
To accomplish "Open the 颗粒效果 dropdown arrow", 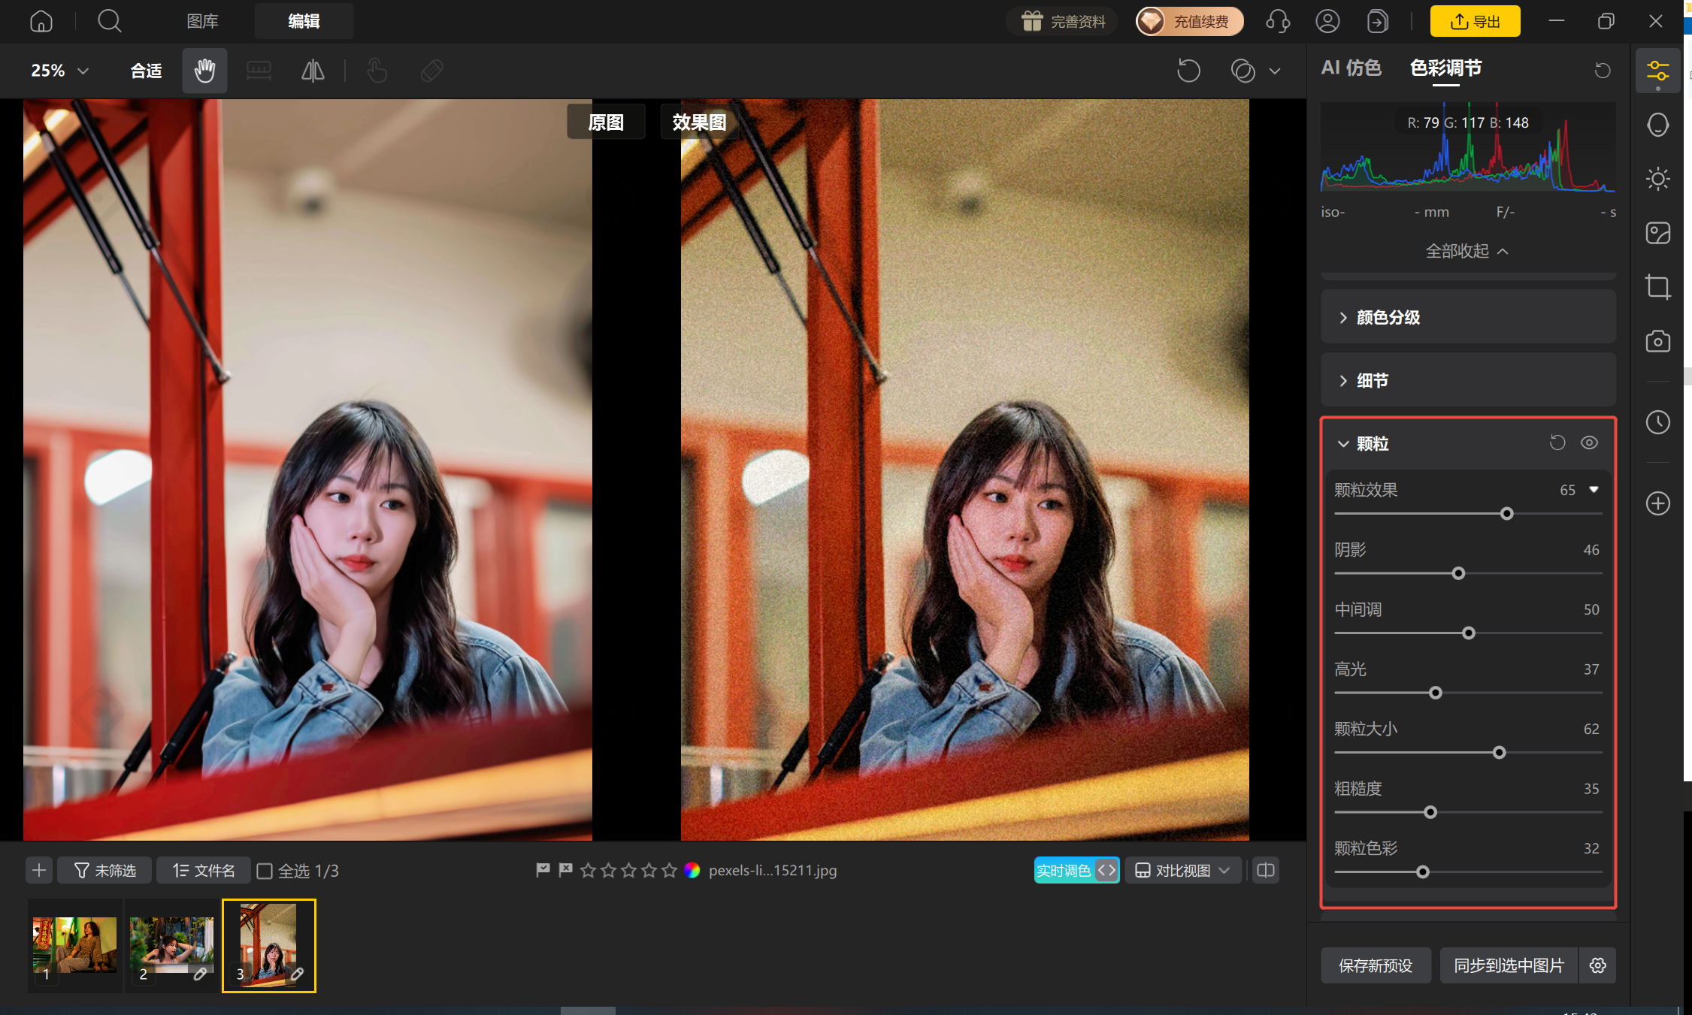I will point(1594,490).
